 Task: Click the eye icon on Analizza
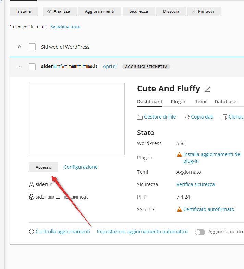click(x=49, y=11)
